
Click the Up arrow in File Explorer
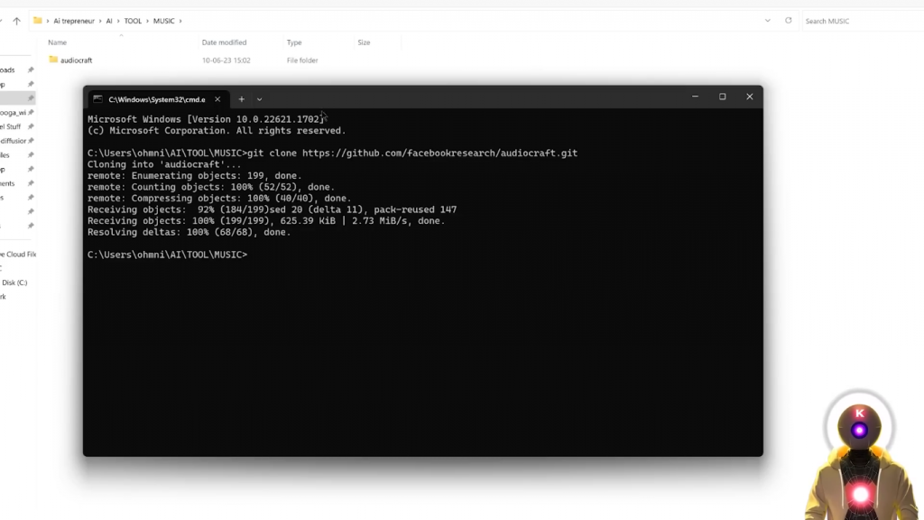(16, 21)
